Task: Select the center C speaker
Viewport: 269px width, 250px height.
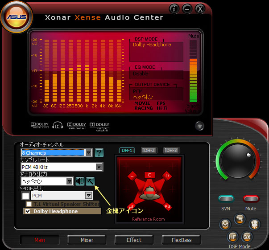Action: [x=149, y=175]
